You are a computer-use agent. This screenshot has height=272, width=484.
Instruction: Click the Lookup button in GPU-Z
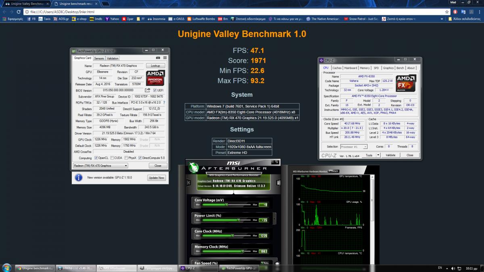[x=155, y=66]
